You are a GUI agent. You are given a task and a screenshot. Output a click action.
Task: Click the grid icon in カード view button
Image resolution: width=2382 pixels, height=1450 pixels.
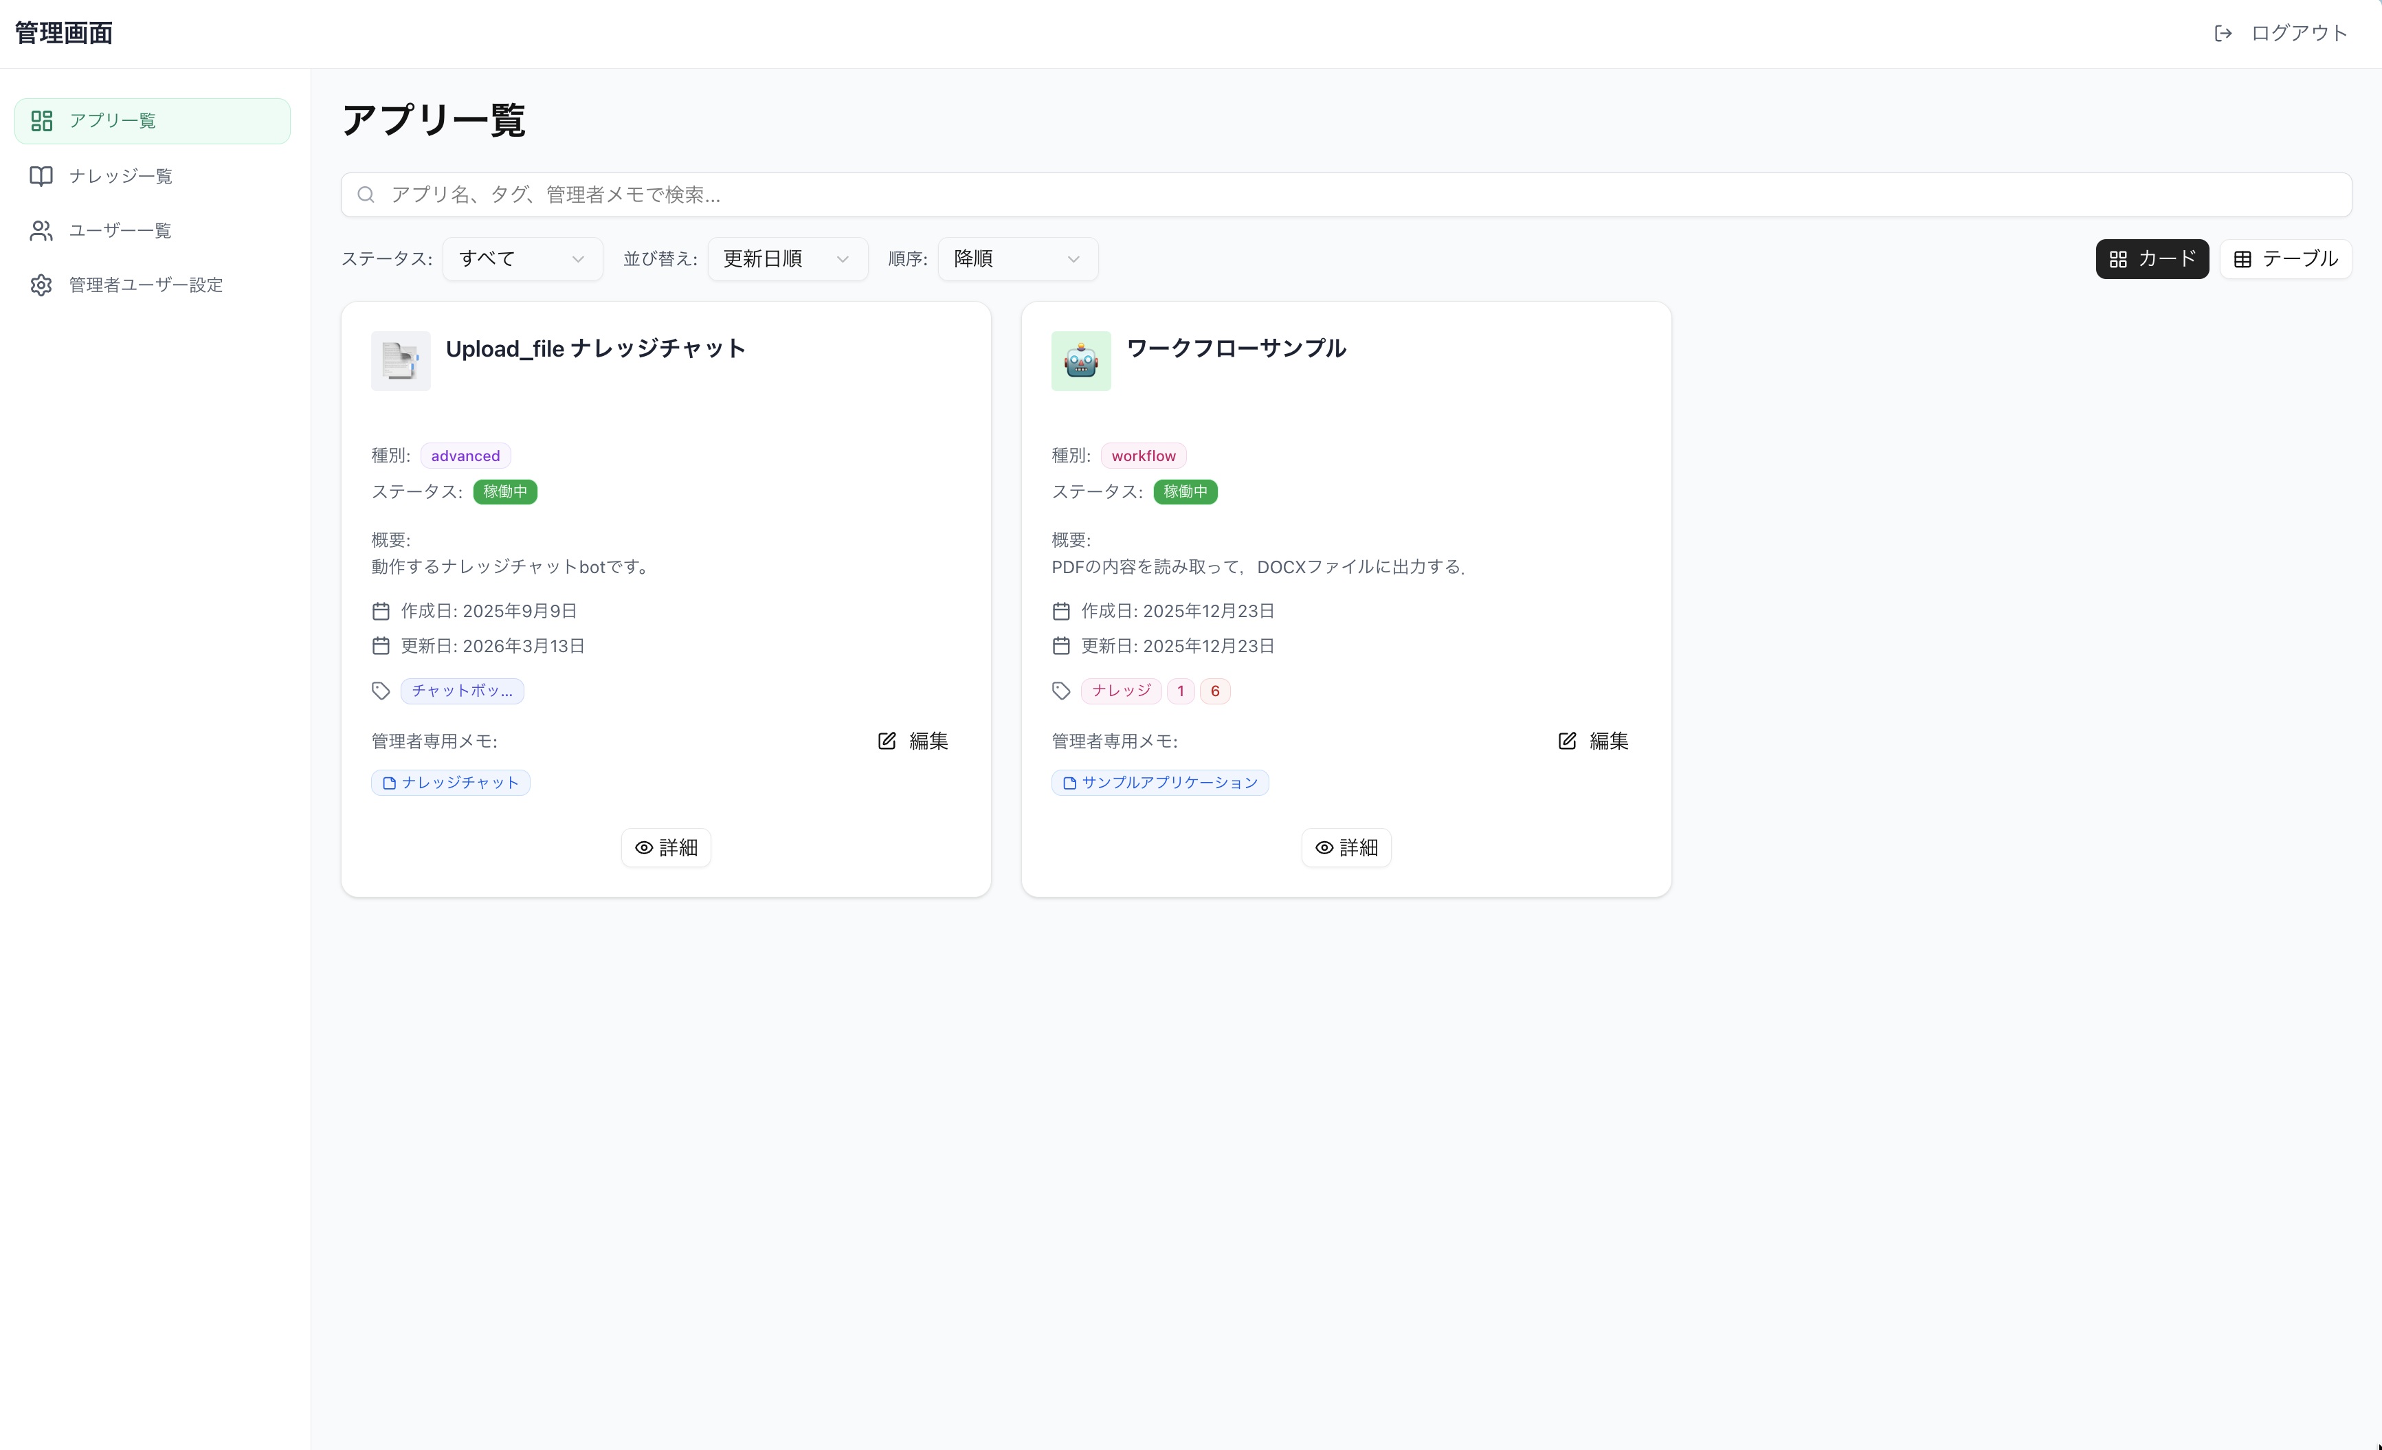tap(2118, 259)
